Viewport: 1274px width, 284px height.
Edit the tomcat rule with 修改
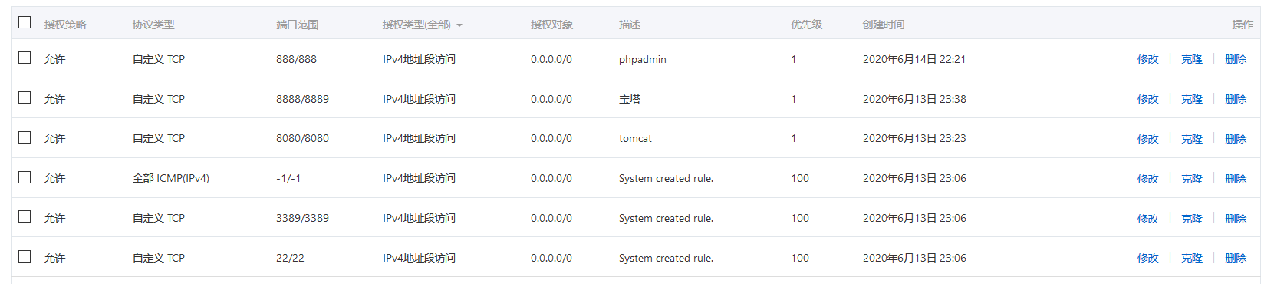coord(1147,139)
